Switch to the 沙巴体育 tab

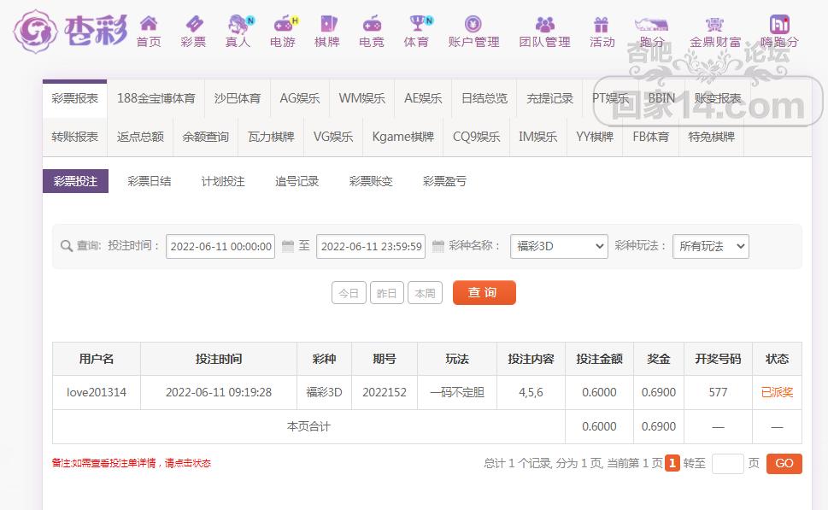238,98
